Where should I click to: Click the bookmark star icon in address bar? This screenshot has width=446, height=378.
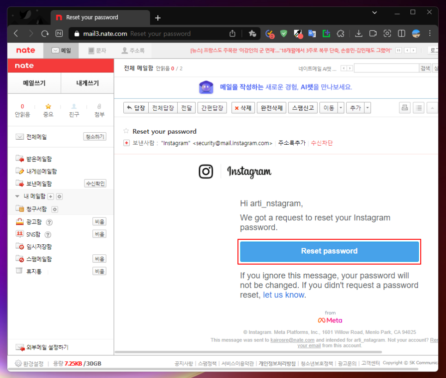pyautogui.click(x=252, y=34)
